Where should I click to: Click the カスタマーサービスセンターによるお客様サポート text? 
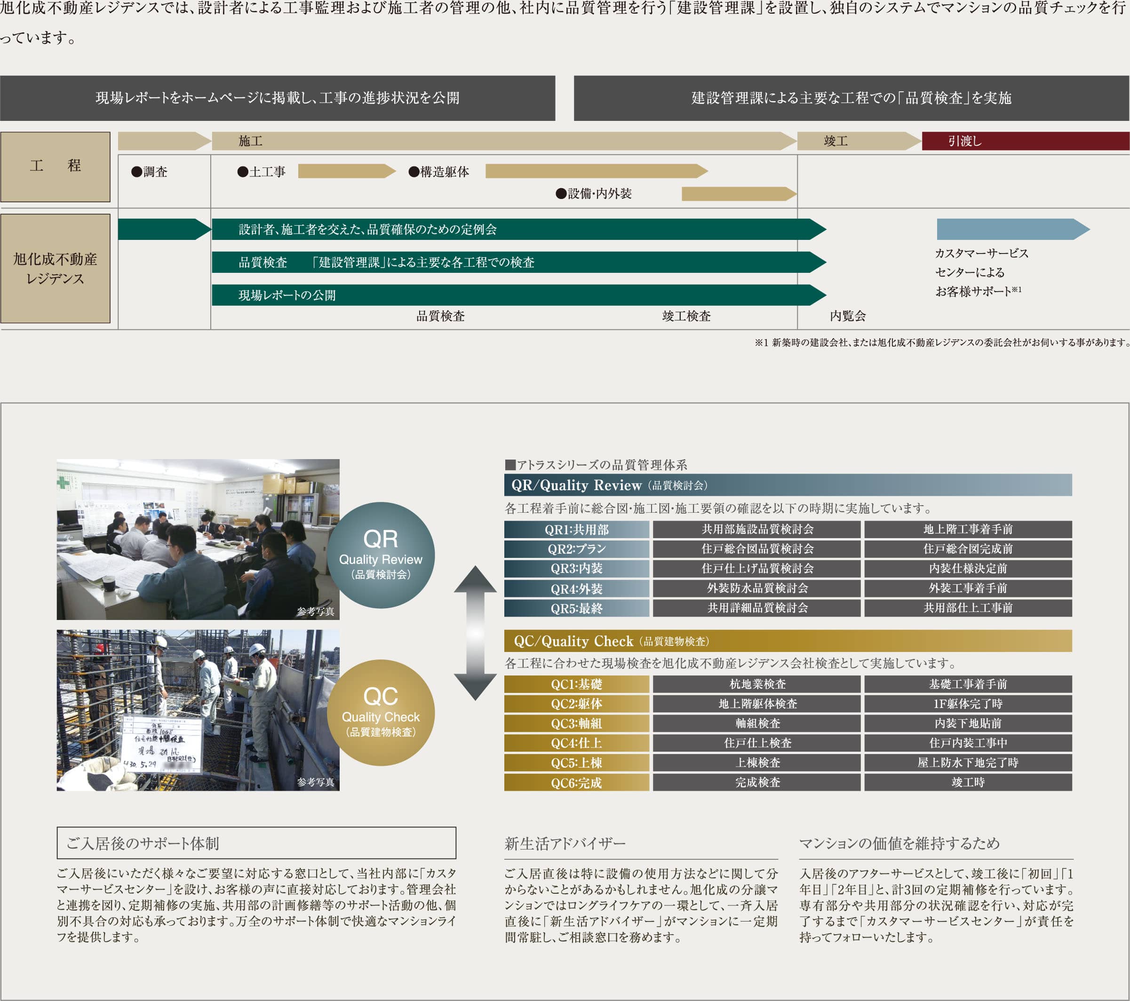(x=981, y=272)
